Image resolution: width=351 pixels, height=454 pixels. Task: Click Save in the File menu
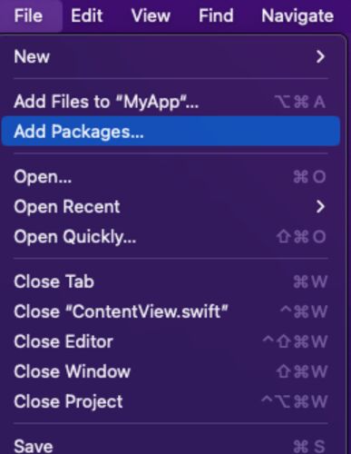click(x=171, y=446)
